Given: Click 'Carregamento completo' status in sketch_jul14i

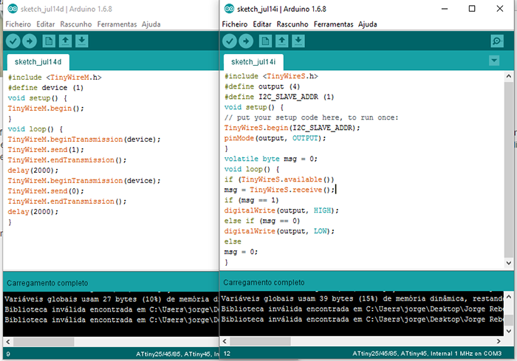Looking at the screenshot, I should pyautogui.click(x=264, y=283).
